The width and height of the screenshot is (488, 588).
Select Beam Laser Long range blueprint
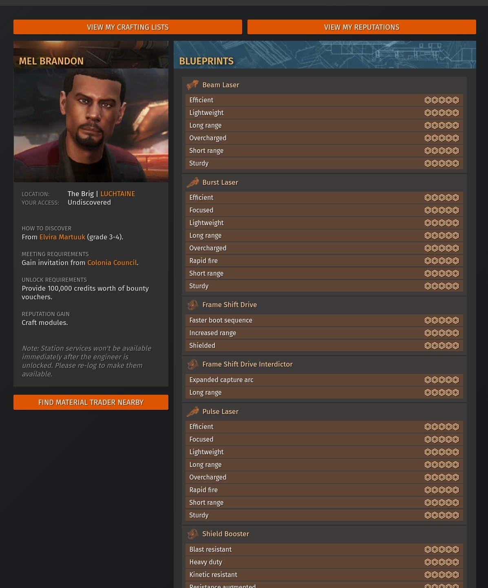click(x=324, y=125)
